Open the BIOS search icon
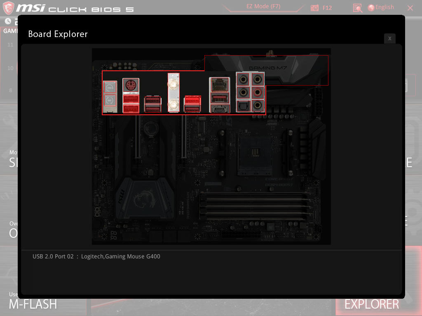The width and height of the screenshot is (422, 316). click(357, 8)
